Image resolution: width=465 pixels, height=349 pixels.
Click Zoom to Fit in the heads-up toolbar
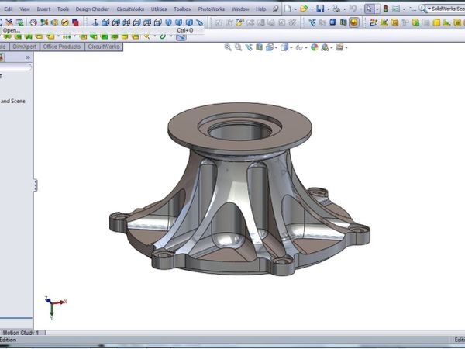click(228, 47)
